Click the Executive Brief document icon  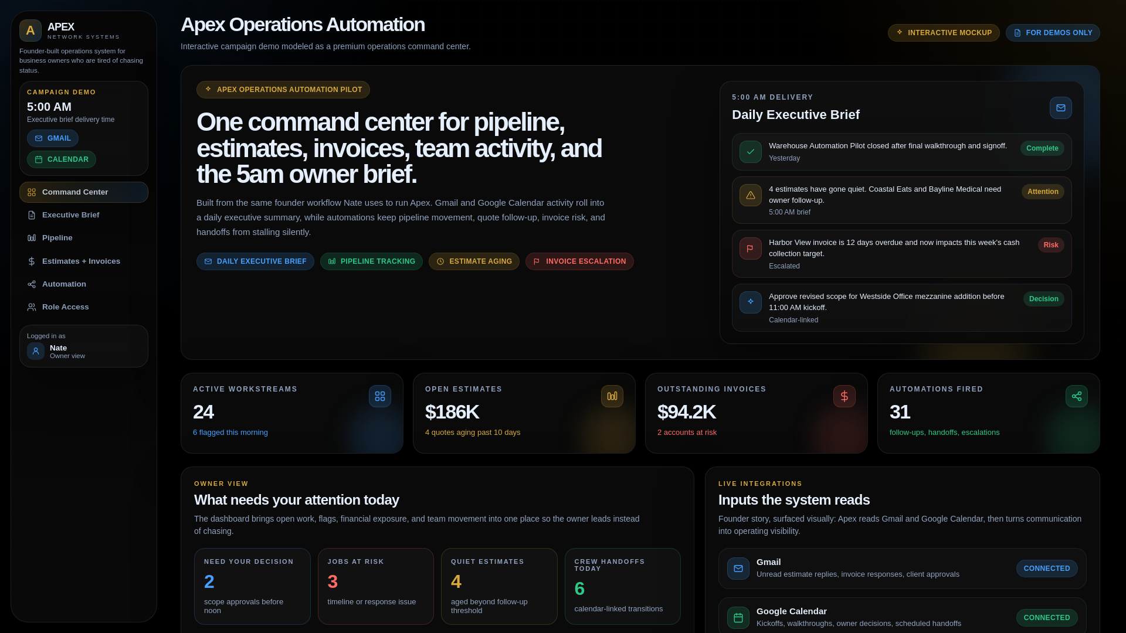(x=32, y=215)
